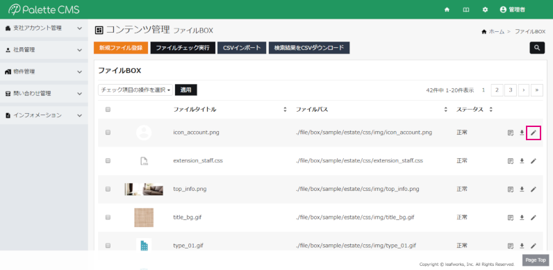Image resolution: width=553 pixels, height=270 pixels.
Task: Expand 物件管理 sidebar menu
Action: click(x=44, y=72)
